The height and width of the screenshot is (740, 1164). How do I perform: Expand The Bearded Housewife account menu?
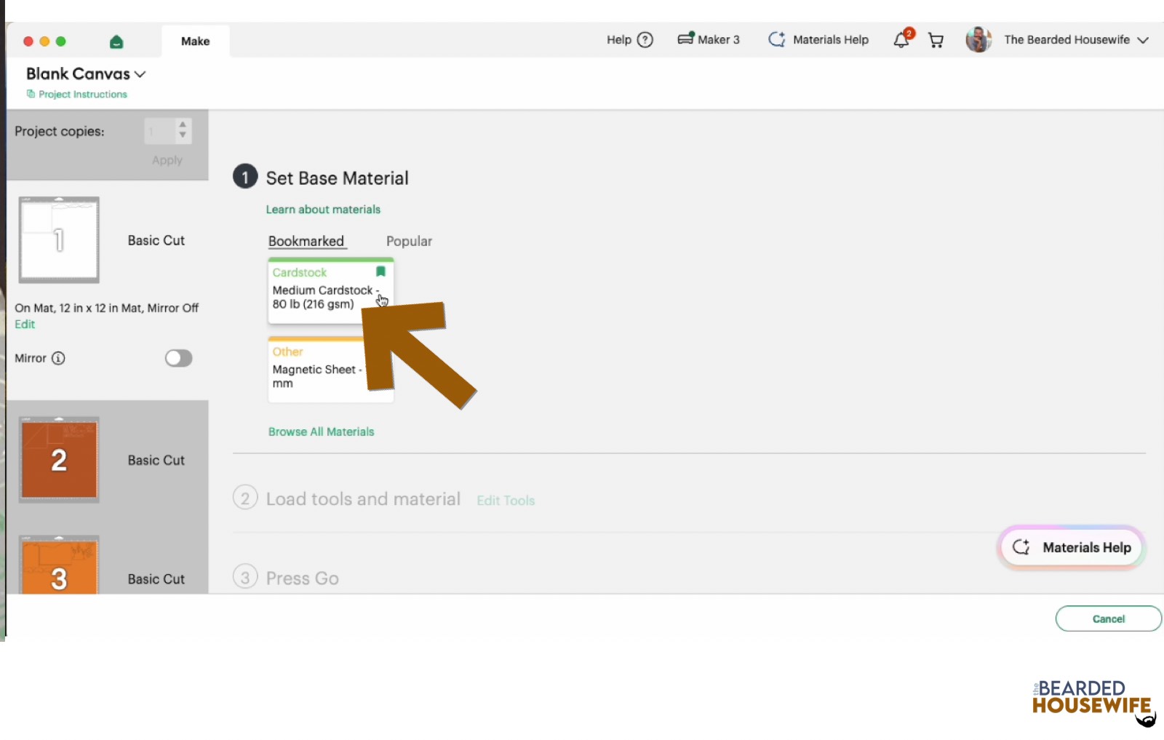[1143, 40]
